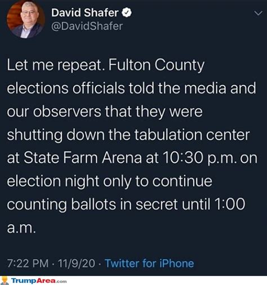Click the "10:30 p.m." time in tweet
This screenshot has width=267, height=285.
(x=199, y=158)
